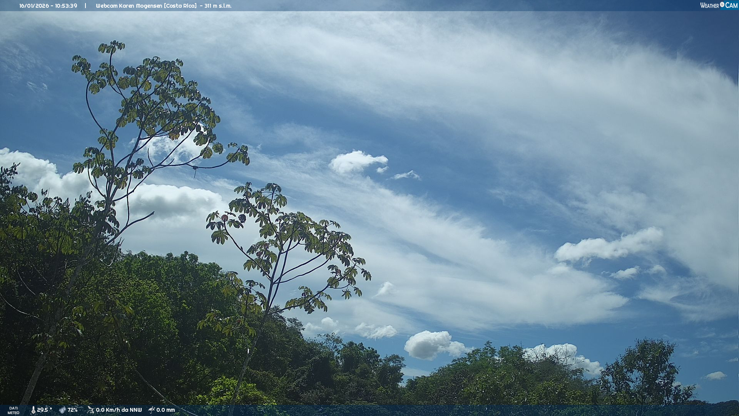Screen dimensions: 739x416
Task: Click the 0.0 mm rainfall reading
Action: pyautogui.click(x=166, y=410)
